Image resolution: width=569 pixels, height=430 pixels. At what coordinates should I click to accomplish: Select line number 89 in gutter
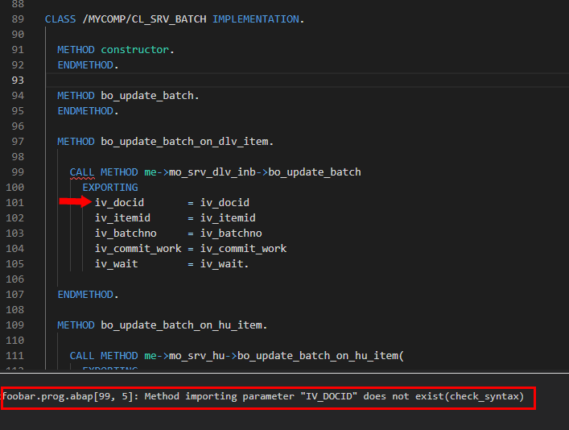click(x=18, y=19)
